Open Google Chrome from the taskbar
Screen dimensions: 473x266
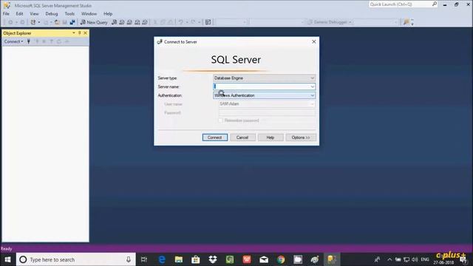tap(281, 259)
